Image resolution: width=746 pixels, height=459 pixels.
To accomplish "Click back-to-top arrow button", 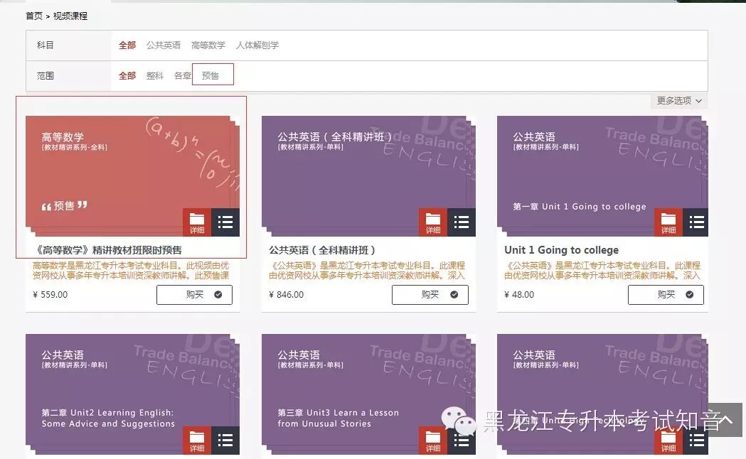I will [x=726, y=419].
